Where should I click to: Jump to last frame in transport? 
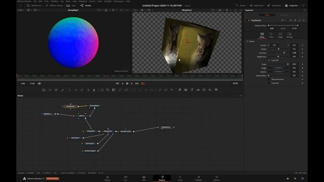coord(137,83)
